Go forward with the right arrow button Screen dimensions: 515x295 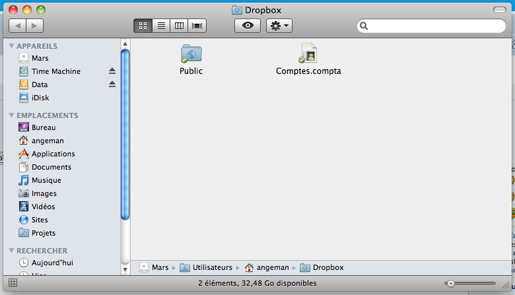[x=34, y=26]
